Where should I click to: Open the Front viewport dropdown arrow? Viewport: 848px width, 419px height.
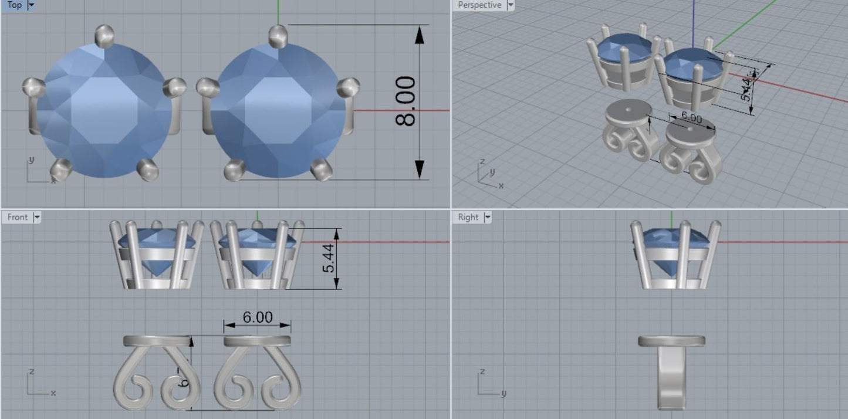pyautogui.click(x=37, y=217)
